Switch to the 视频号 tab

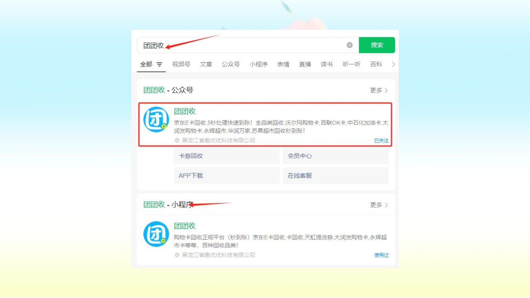[181, 64]
